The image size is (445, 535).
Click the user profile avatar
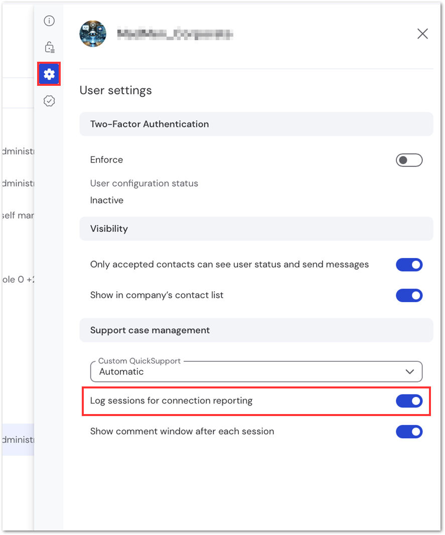tap(93, 34)
